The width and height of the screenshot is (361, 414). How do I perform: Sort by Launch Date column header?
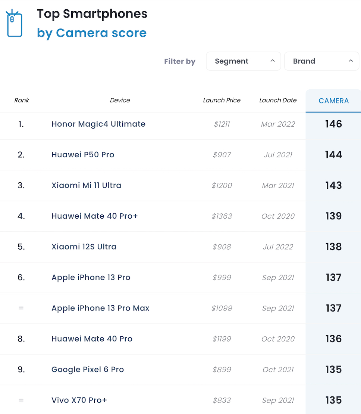click(x=278, y=100)
